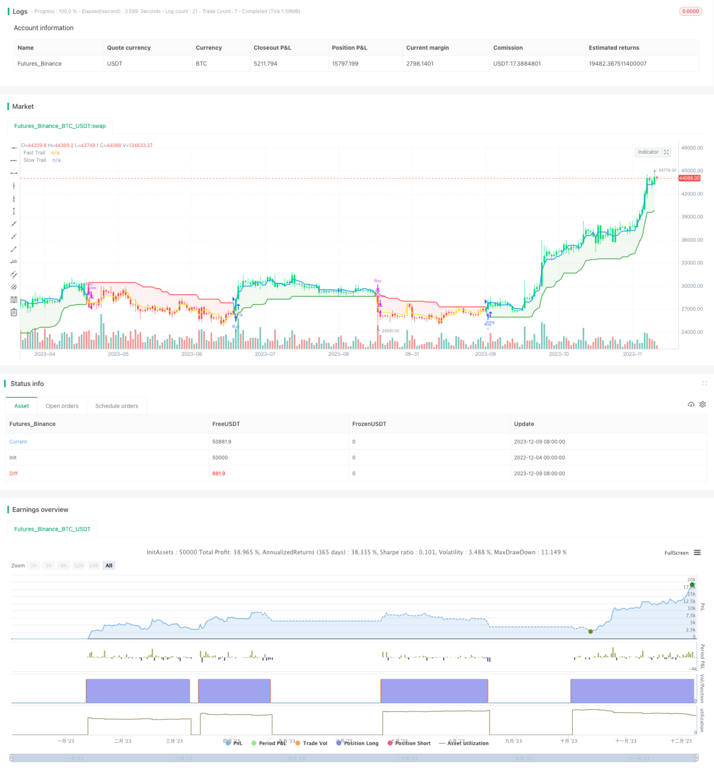714x774 pixels.
Task: Select the price line tool with 123 label
Action: coord(14,261)
